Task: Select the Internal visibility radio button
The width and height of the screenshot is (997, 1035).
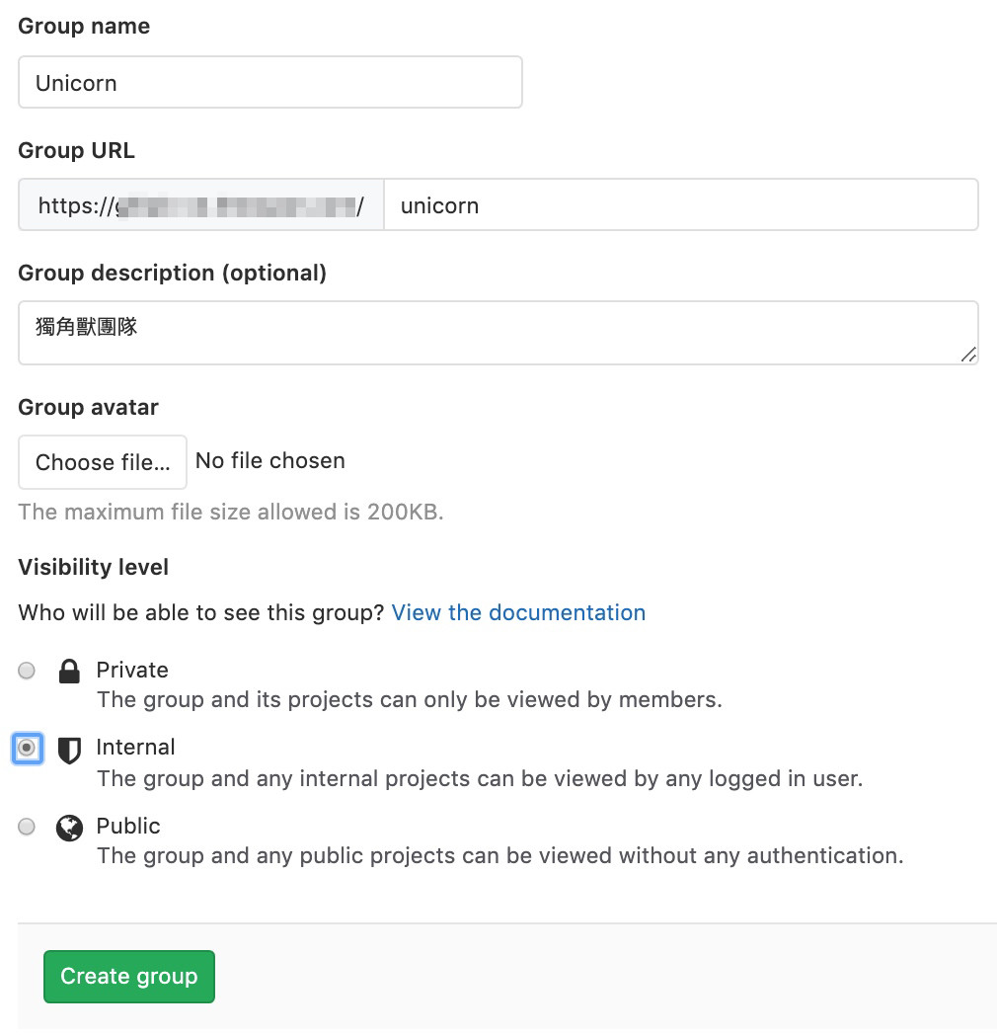Action: [x=27, y=749]
